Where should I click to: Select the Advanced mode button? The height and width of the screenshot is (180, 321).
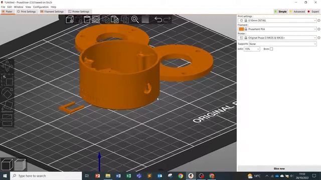click(x=297, y=11)
